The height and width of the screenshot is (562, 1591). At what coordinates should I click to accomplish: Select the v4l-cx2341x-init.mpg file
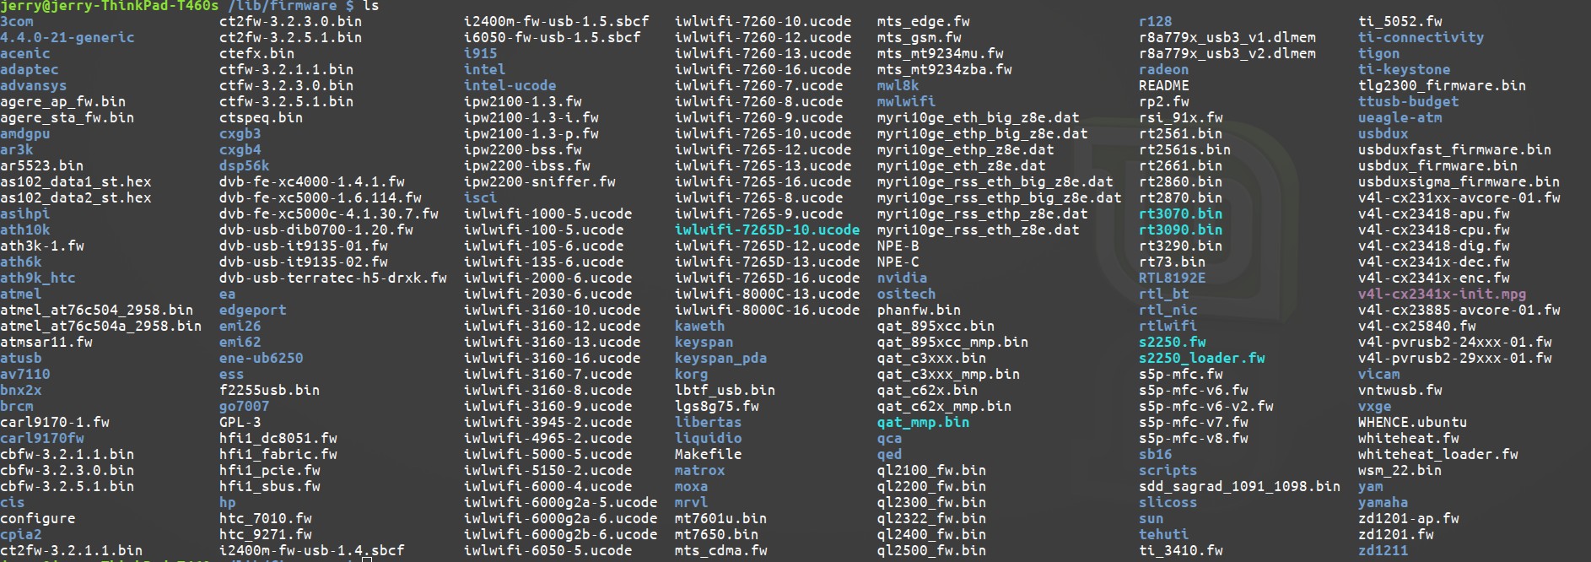point(1442,294)
